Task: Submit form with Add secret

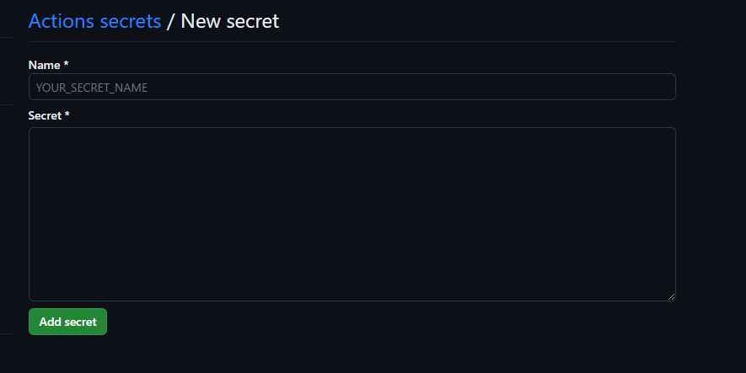Action: [x=67, y=322]
